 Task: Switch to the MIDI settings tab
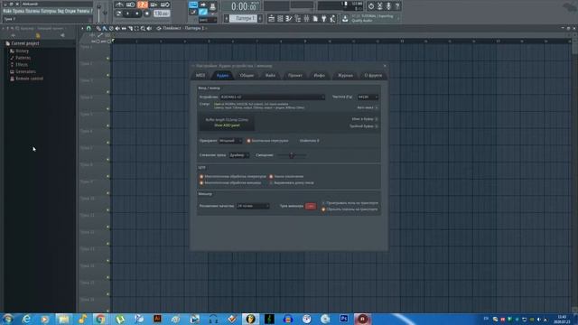(200, 75)
